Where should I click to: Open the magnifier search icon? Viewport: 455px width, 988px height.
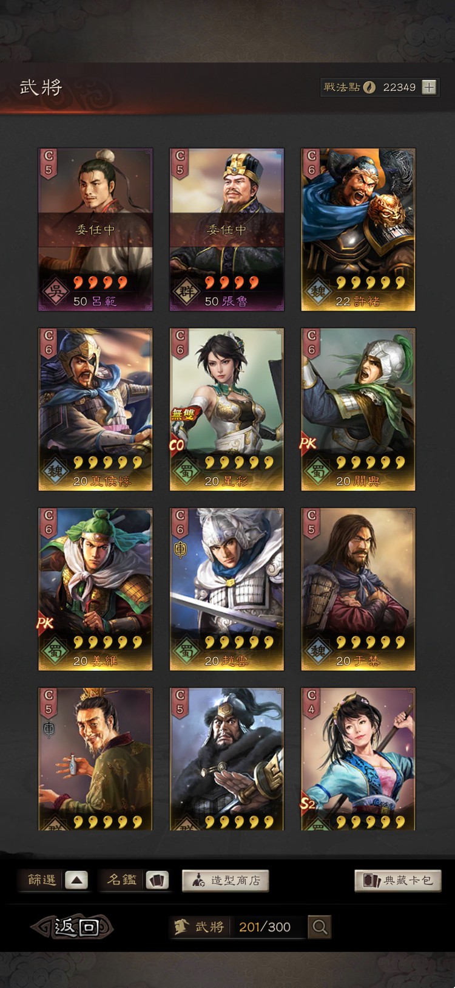[320, 927]
